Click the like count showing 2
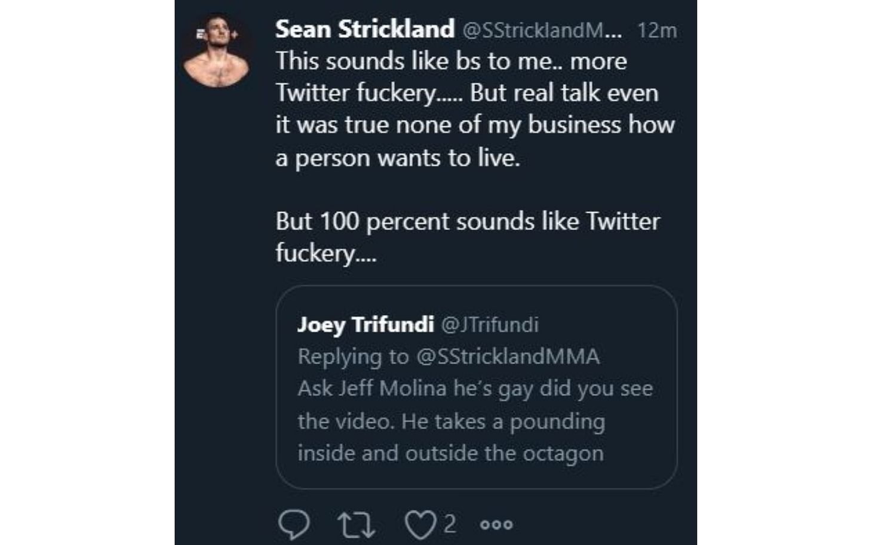 click(450, 525)
